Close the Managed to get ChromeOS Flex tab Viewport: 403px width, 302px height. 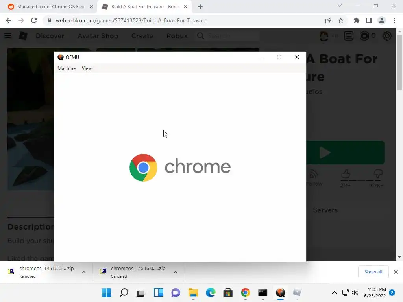(91, 7)
